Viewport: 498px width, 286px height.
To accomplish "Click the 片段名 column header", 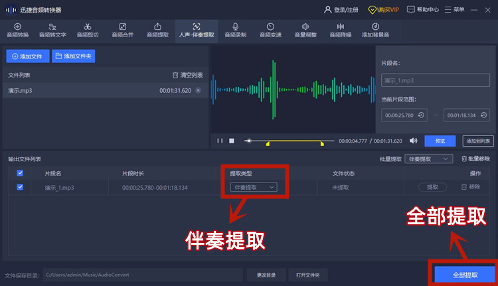I will 52,174.
